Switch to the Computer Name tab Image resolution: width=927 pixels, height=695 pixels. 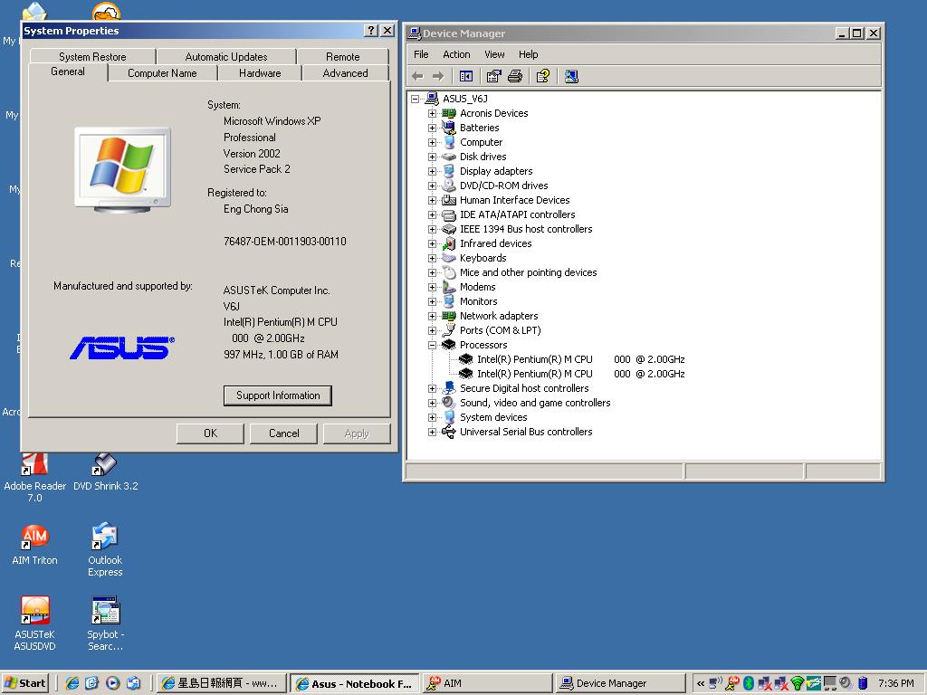point(162,73)
